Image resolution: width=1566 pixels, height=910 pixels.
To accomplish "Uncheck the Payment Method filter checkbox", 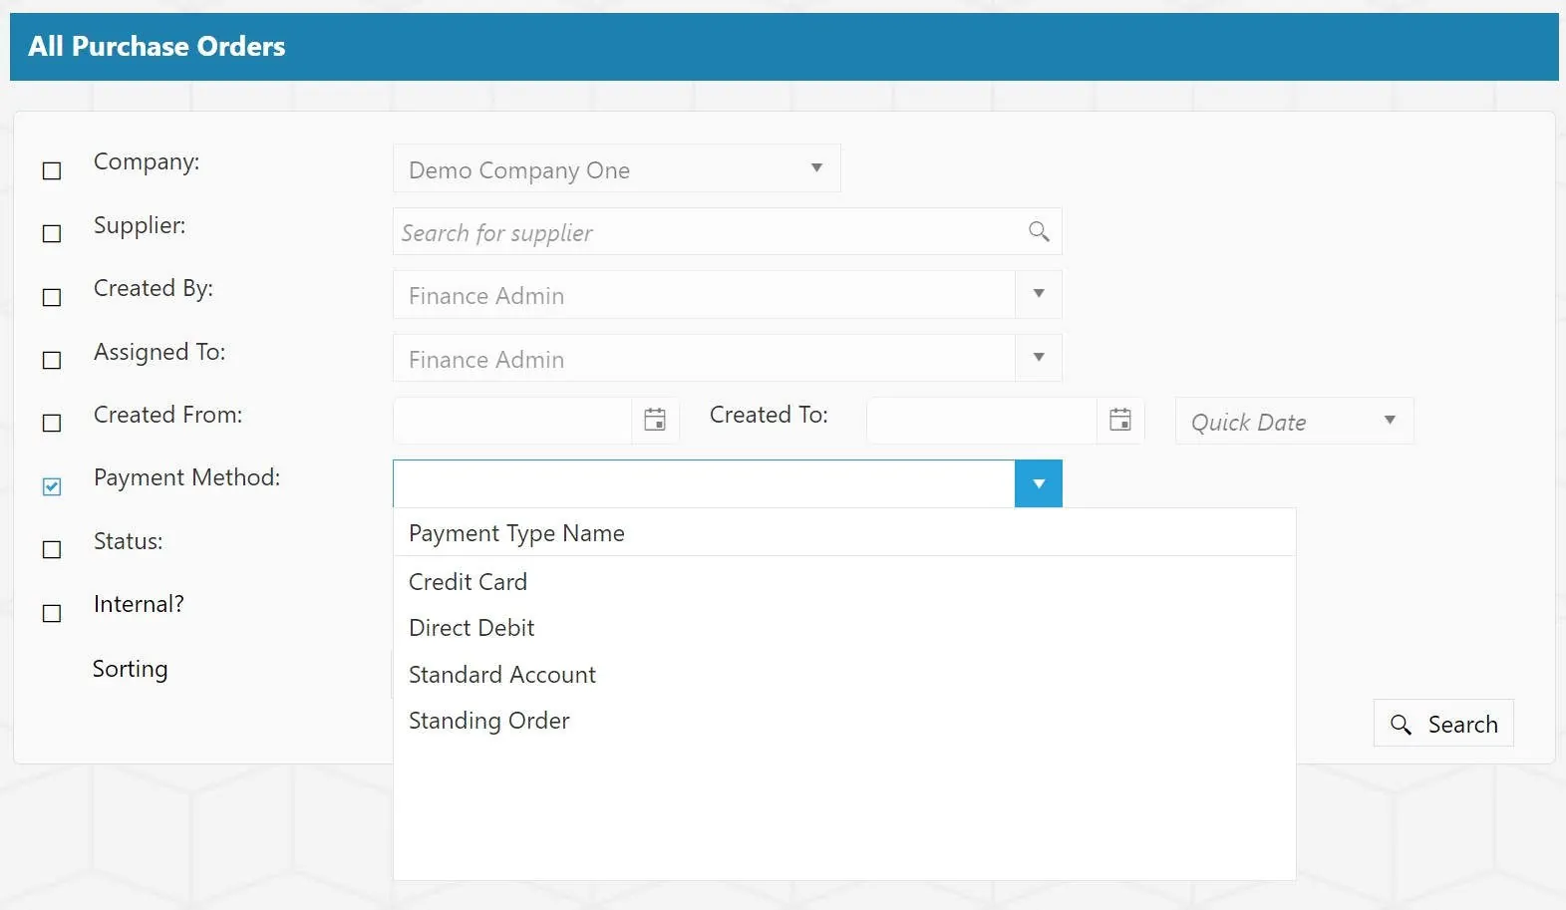I will pyautogui.click(x=52, y=486).
